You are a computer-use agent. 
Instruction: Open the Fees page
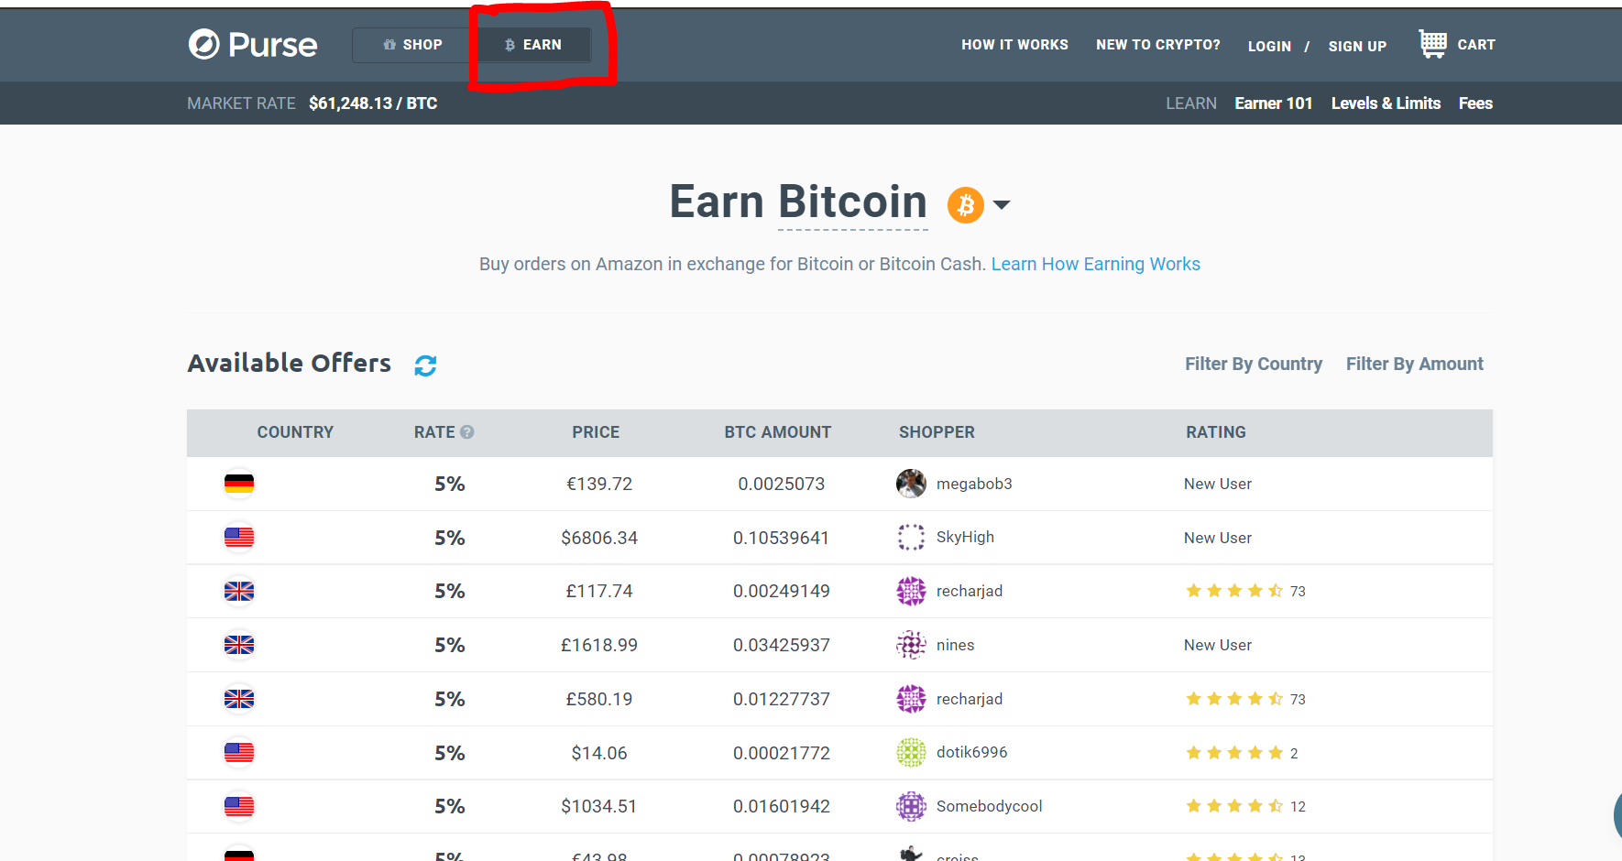coord(1475,104)
